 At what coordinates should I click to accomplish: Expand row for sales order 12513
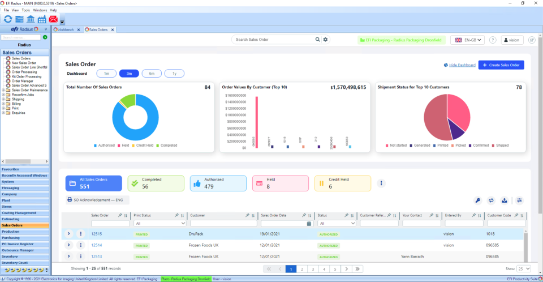[68, 257]
